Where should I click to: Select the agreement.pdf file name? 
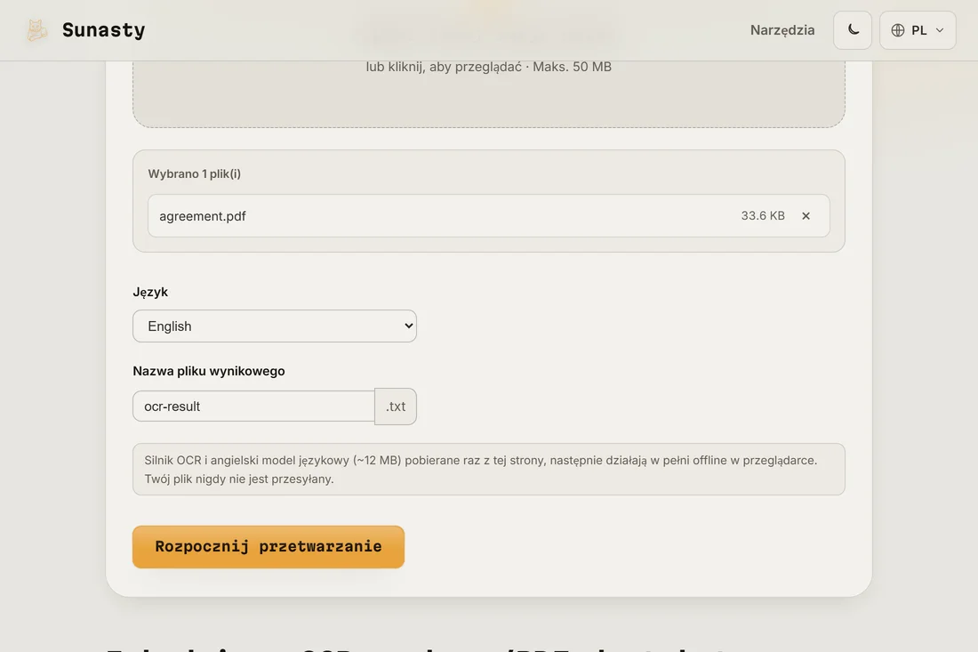coord(202,216)
